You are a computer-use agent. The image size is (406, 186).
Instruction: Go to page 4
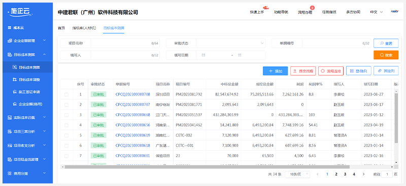(x=354, y=174)
